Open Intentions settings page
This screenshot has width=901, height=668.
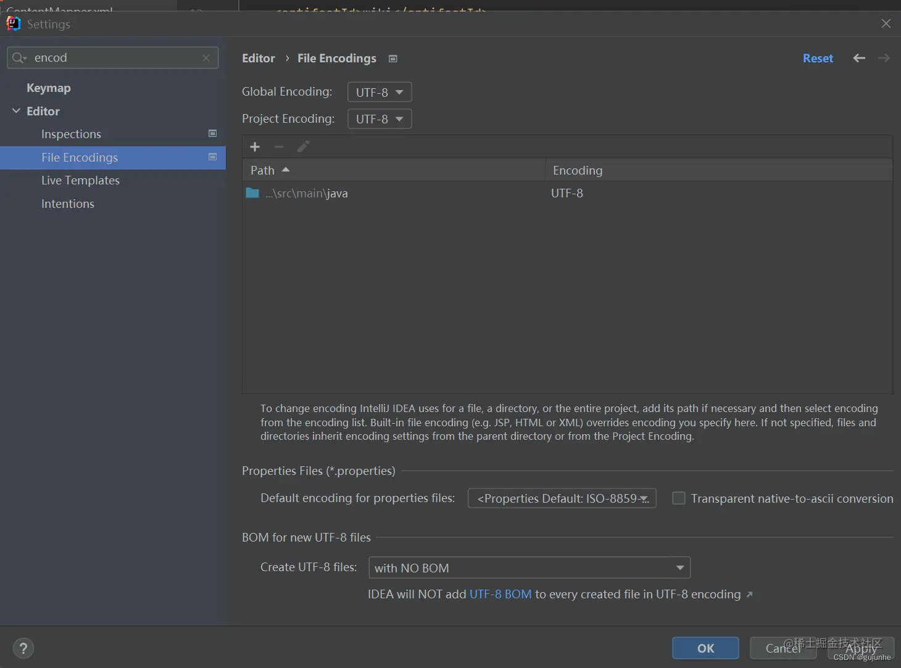68,204
